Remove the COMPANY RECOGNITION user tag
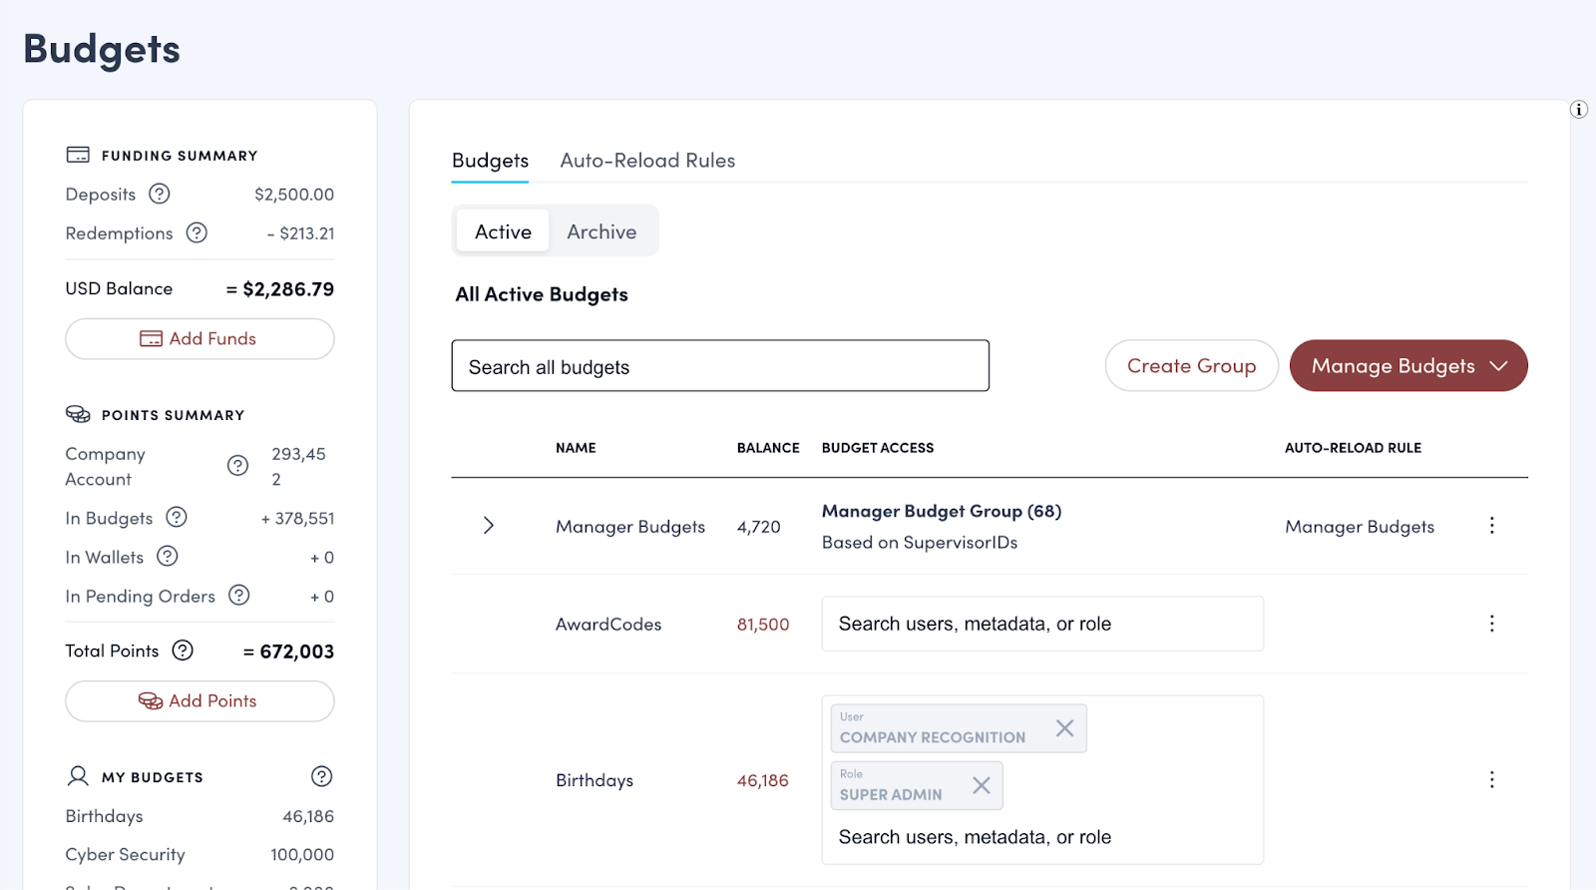Screen dimensions: 1596x890 1064,728
